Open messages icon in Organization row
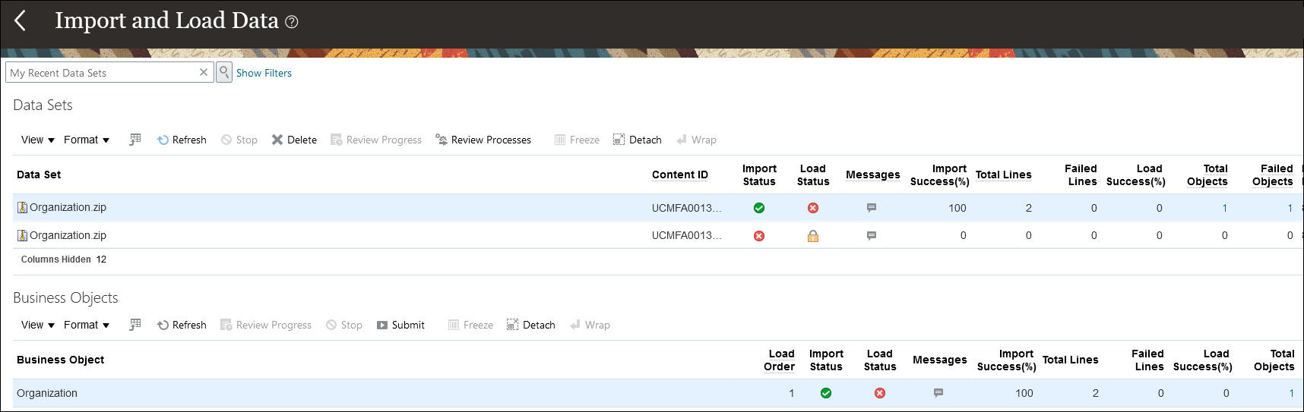Viewport: 1304px width, 412px height. click(938, 393)
